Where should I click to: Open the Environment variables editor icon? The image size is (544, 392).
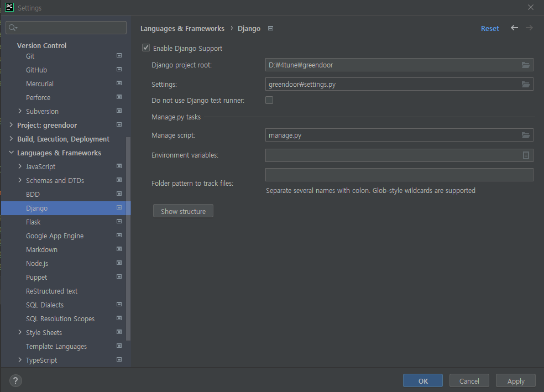point(526,155)
